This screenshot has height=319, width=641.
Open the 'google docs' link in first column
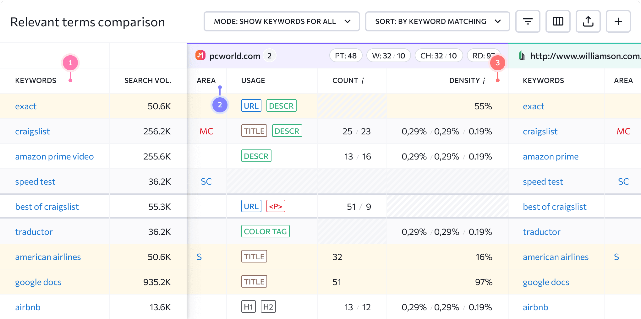[x=38, y=282]
